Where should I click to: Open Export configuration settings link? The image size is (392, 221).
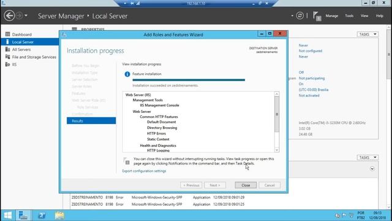(144, 171)
